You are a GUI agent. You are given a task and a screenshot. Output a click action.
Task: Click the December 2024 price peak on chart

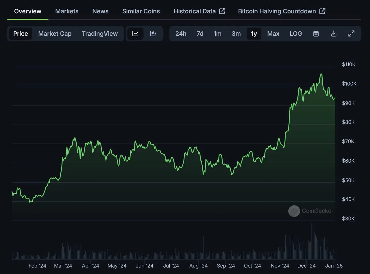tap(321, 74)
